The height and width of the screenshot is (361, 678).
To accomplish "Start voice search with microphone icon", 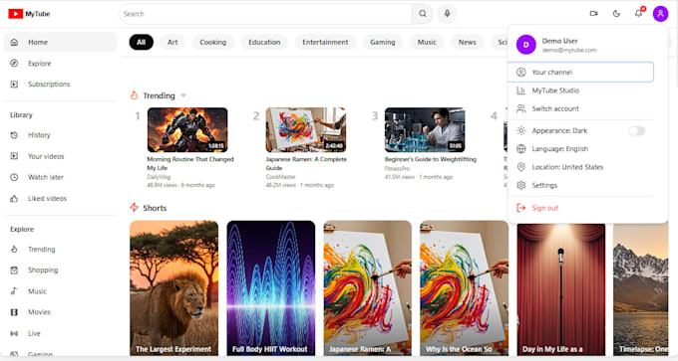I will coord(447,14).
